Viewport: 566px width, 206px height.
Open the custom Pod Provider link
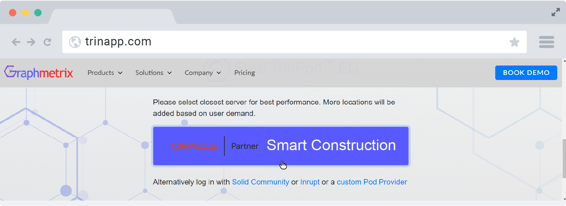[x=372, y=182]
